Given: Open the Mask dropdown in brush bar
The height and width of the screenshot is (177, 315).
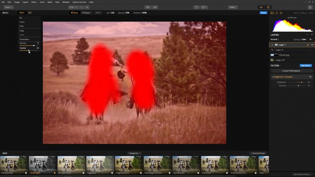Looking at the screenshot, I should (x=22, y=13).
